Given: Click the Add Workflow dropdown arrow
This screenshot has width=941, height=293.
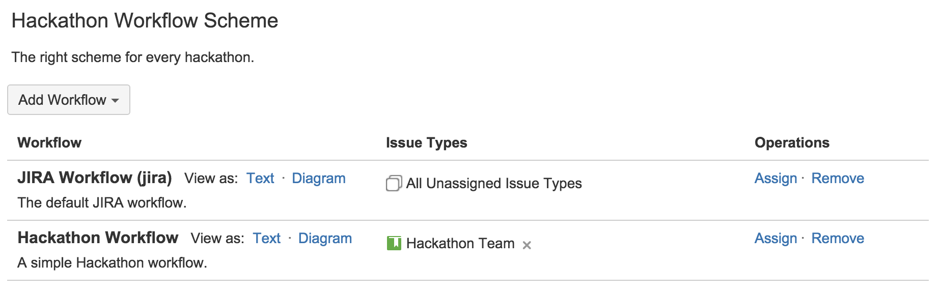Looking at the screenshot, I should (x=116, y=100).
